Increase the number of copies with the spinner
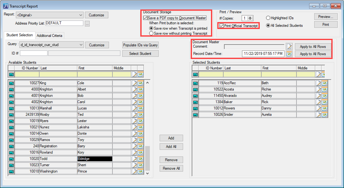 click(x=250, y=17)
